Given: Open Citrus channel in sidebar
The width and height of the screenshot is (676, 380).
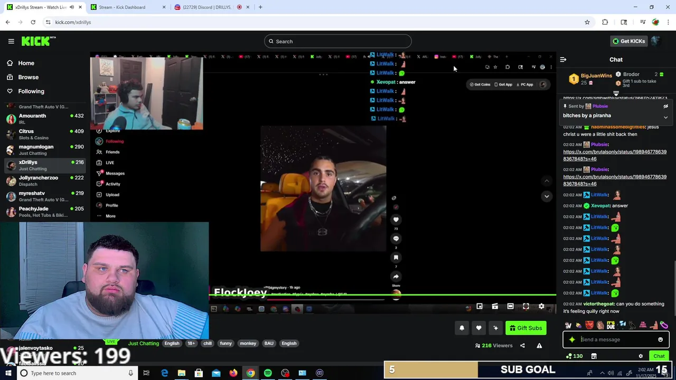Looking at the screenshot, I should 44,134.
